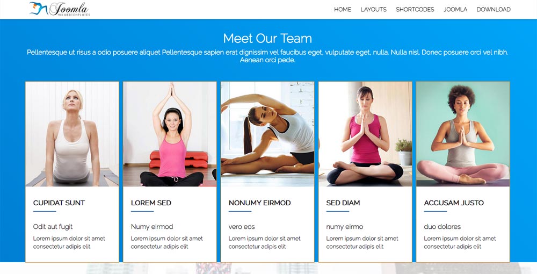Image resolution: width=537 pixels, height=274 pixels.
Task: Click the Joomla logo in header
Action: coord(60,9)
